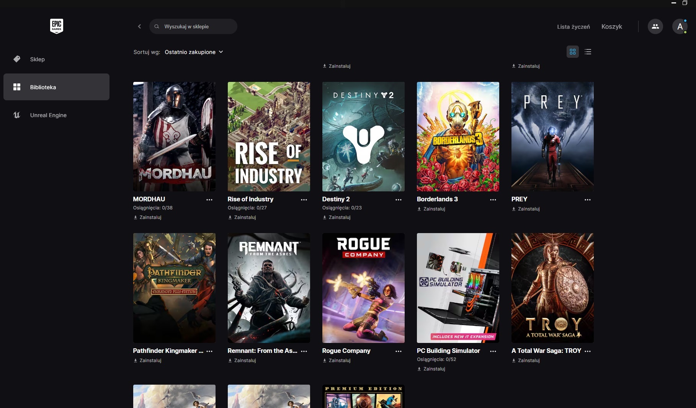Restore down the launcher window
This screenshot has width=696, height=408.
[x=685, y=3]
